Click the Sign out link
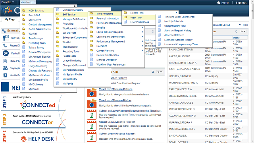Screen dimensions: 254x143 (x=241, y=3)
